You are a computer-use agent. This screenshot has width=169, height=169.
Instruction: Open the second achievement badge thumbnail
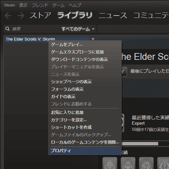coord(128,163)
